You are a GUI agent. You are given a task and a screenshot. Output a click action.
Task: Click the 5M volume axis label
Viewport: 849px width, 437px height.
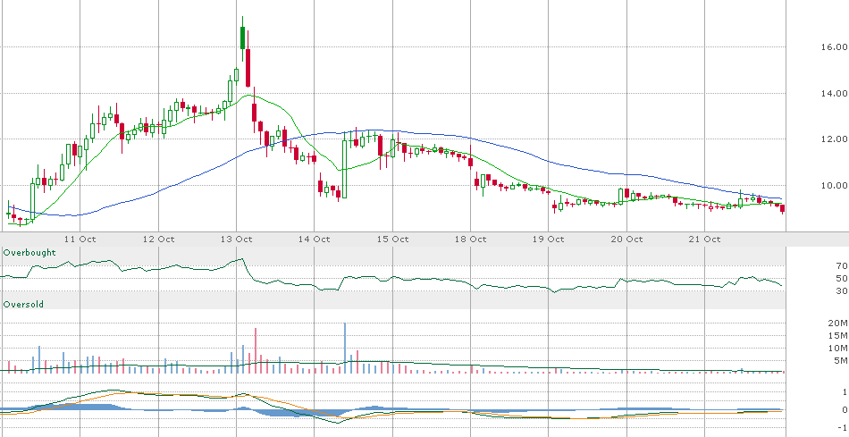(840, 361)
